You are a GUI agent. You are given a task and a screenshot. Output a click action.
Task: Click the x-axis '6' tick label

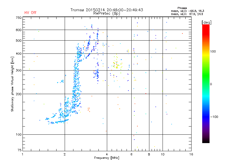click(131, 154)
